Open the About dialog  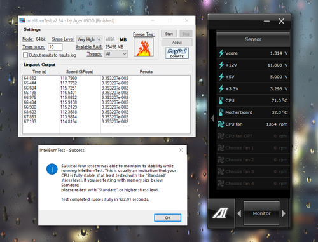click(x=177, y=43)
